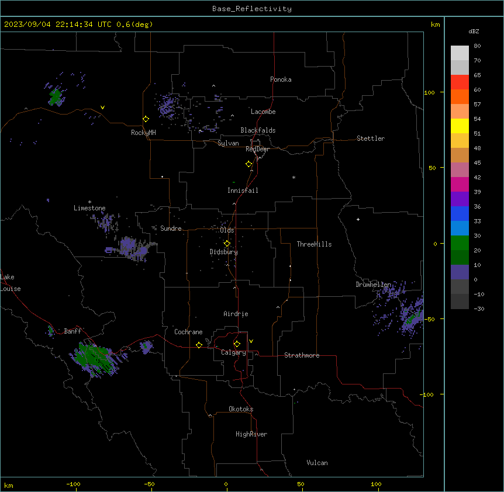Viewport: 504px width, 492px height.
Task: Click the Olds town label
Action: (x=227, y=230)
